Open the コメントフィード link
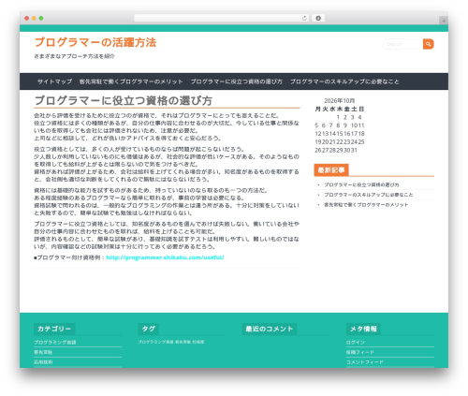 364,362
